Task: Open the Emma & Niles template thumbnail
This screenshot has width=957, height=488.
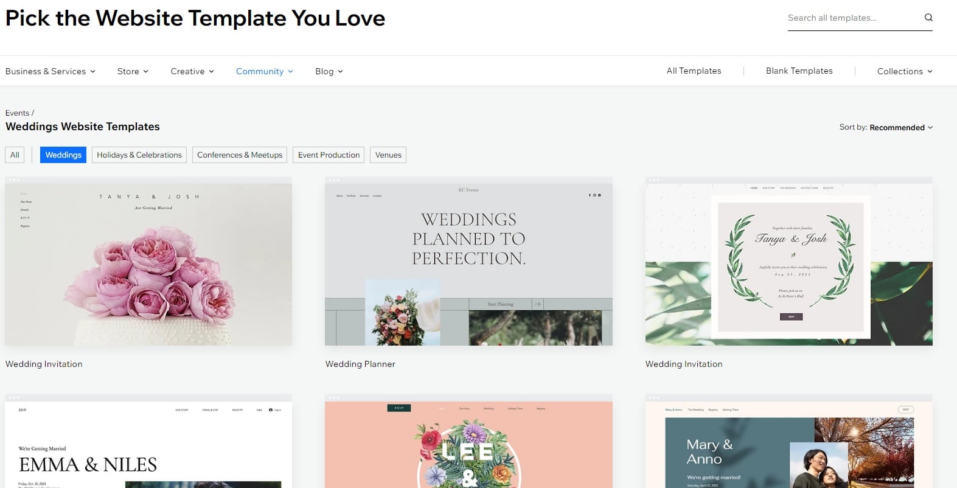Action: click(148, 441)
